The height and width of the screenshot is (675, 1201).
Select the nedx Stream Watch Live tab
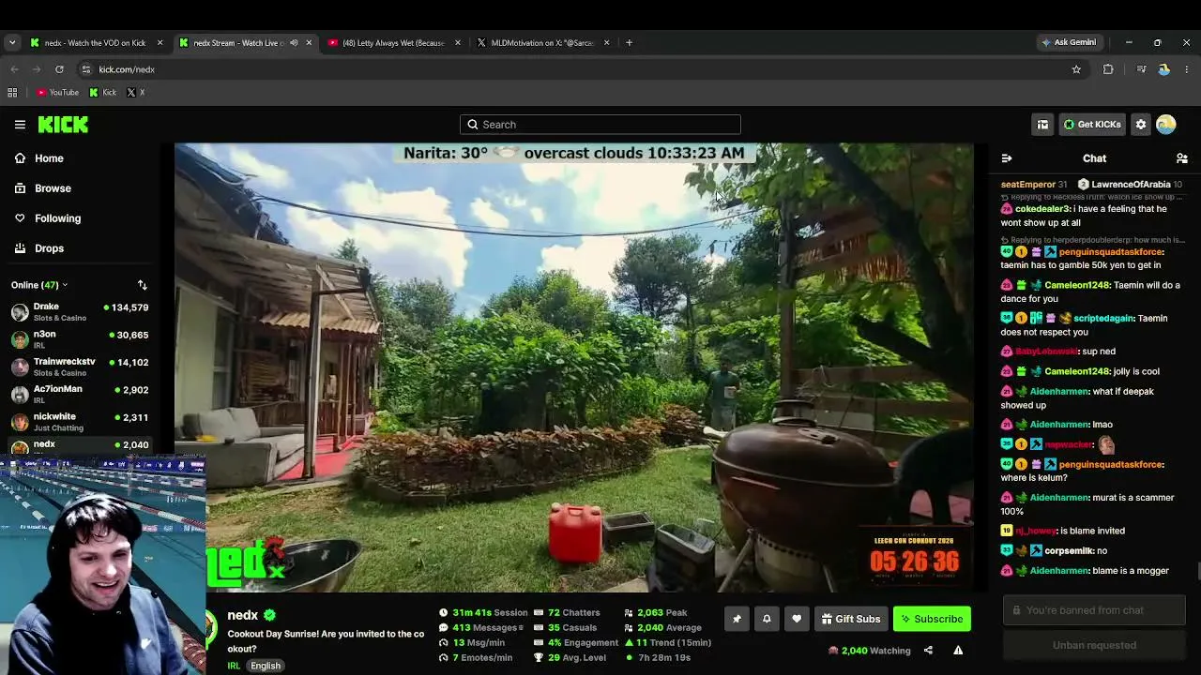pos(246,42)
